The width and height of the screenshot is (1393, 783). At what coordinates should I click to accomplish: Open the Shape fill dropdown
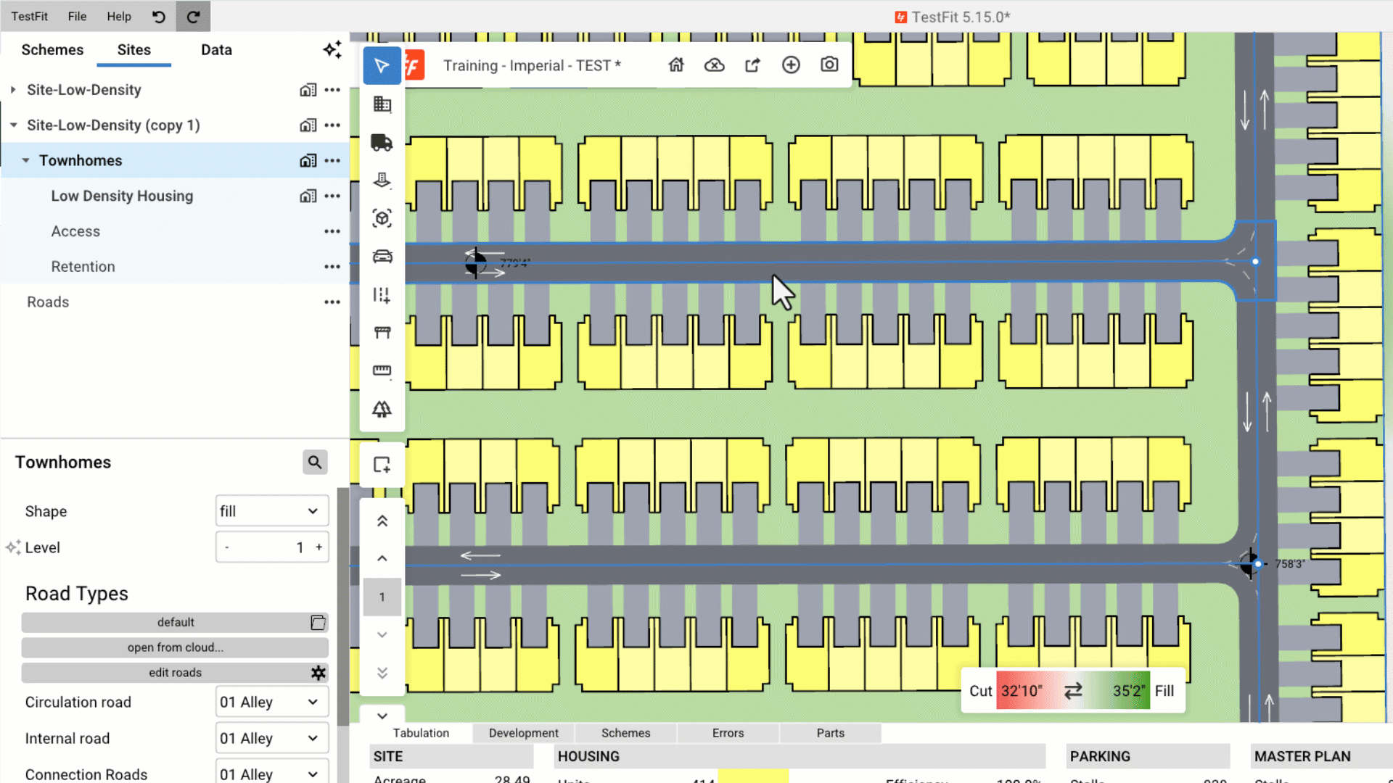click(x=271, y=511)
